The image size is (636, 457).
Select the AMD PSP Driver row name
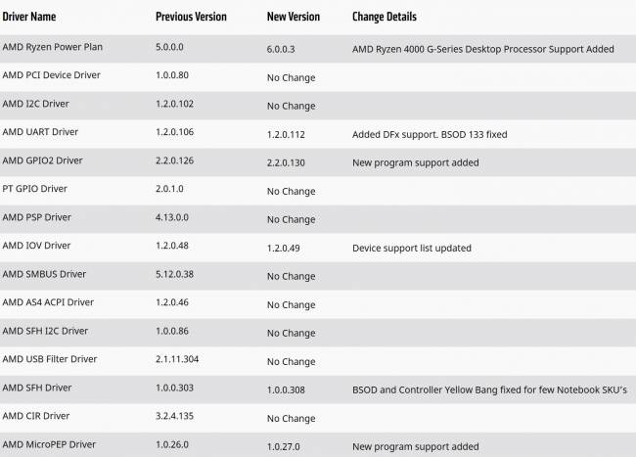tap(36, 217)
